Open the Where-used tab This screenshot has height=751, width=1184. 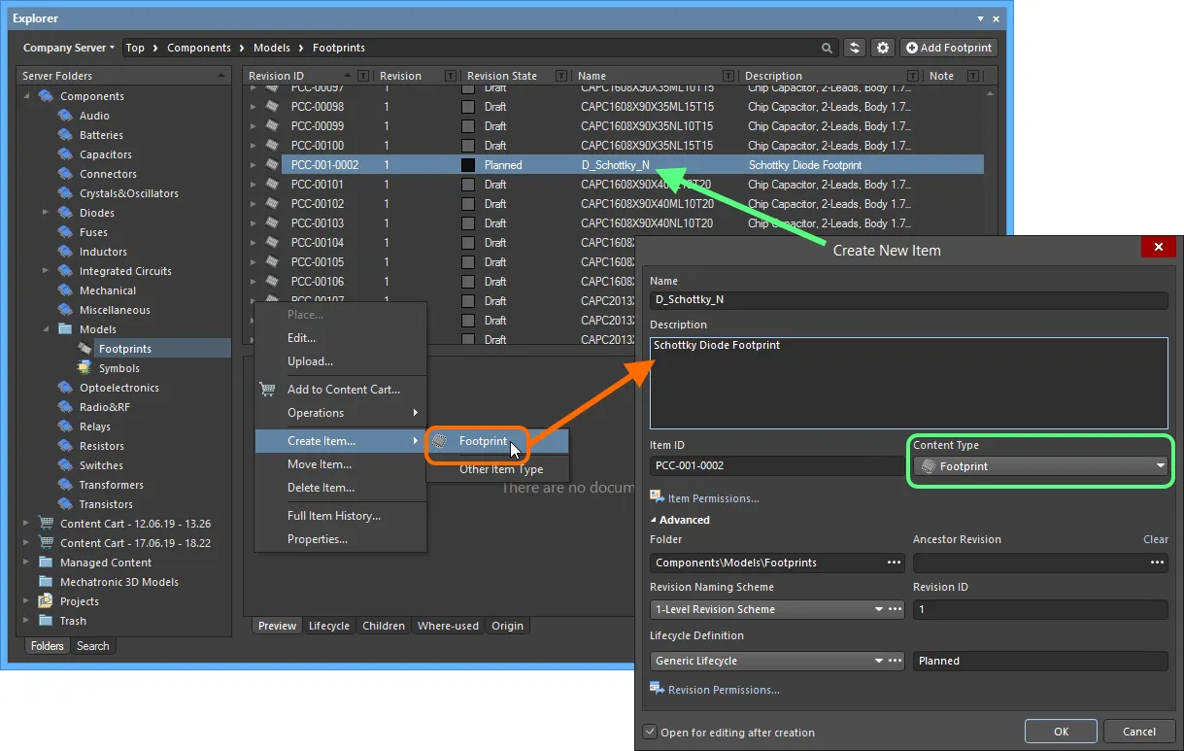click(x=448, y=626)
